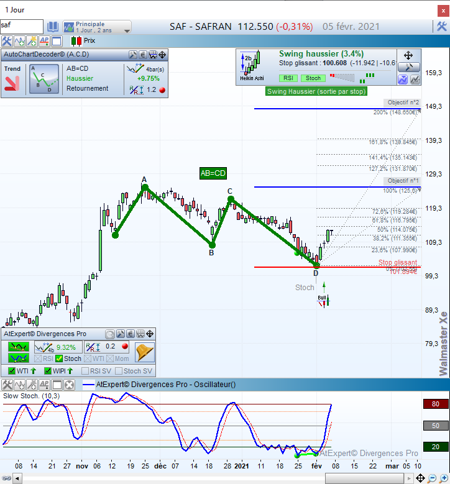Click the euro icon in Divergences Pro header
The image size is (450, 484).
tap(131, 334)
